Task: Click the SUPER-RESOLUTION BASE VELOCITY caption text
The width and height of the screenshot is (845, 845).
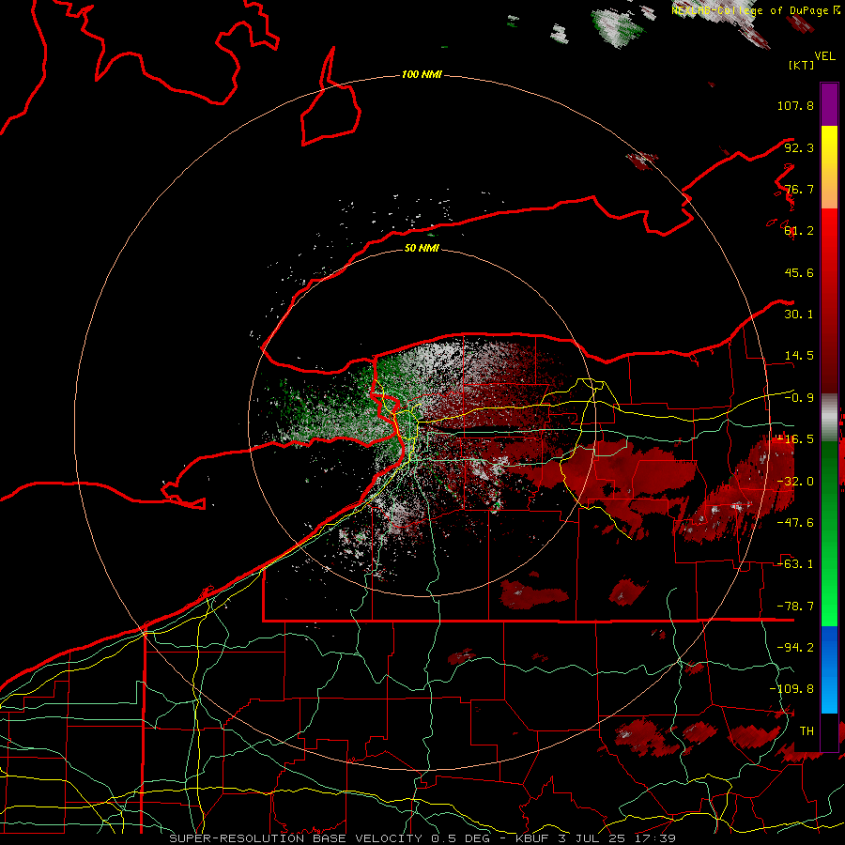Action: pos(296,838)
